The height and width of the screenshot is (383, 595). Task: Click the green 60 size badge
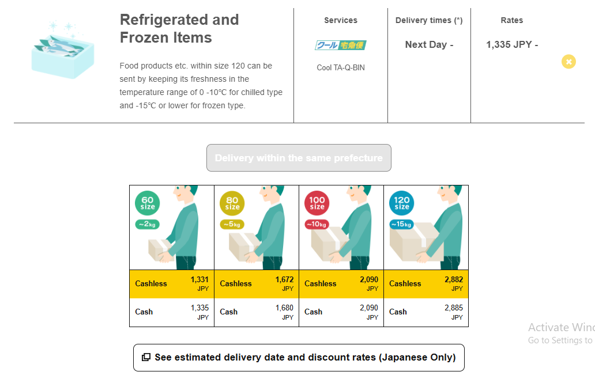[x=147, y=203]
